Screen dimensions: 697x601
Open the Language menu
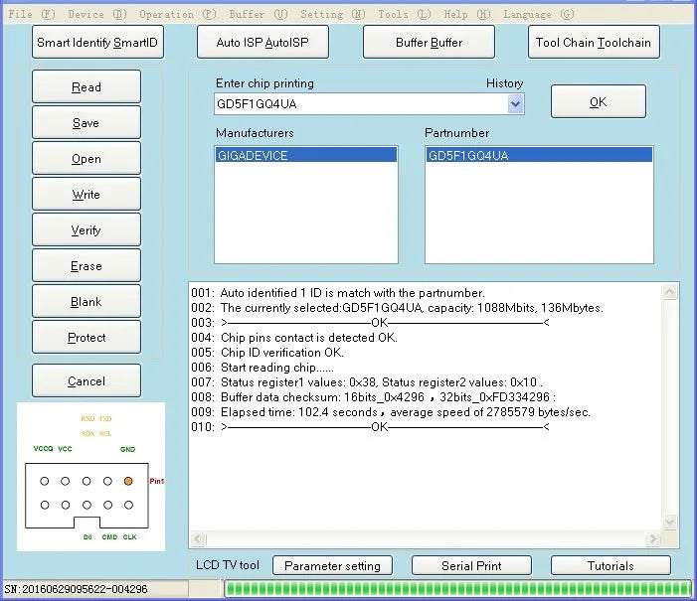pos(539,14)
